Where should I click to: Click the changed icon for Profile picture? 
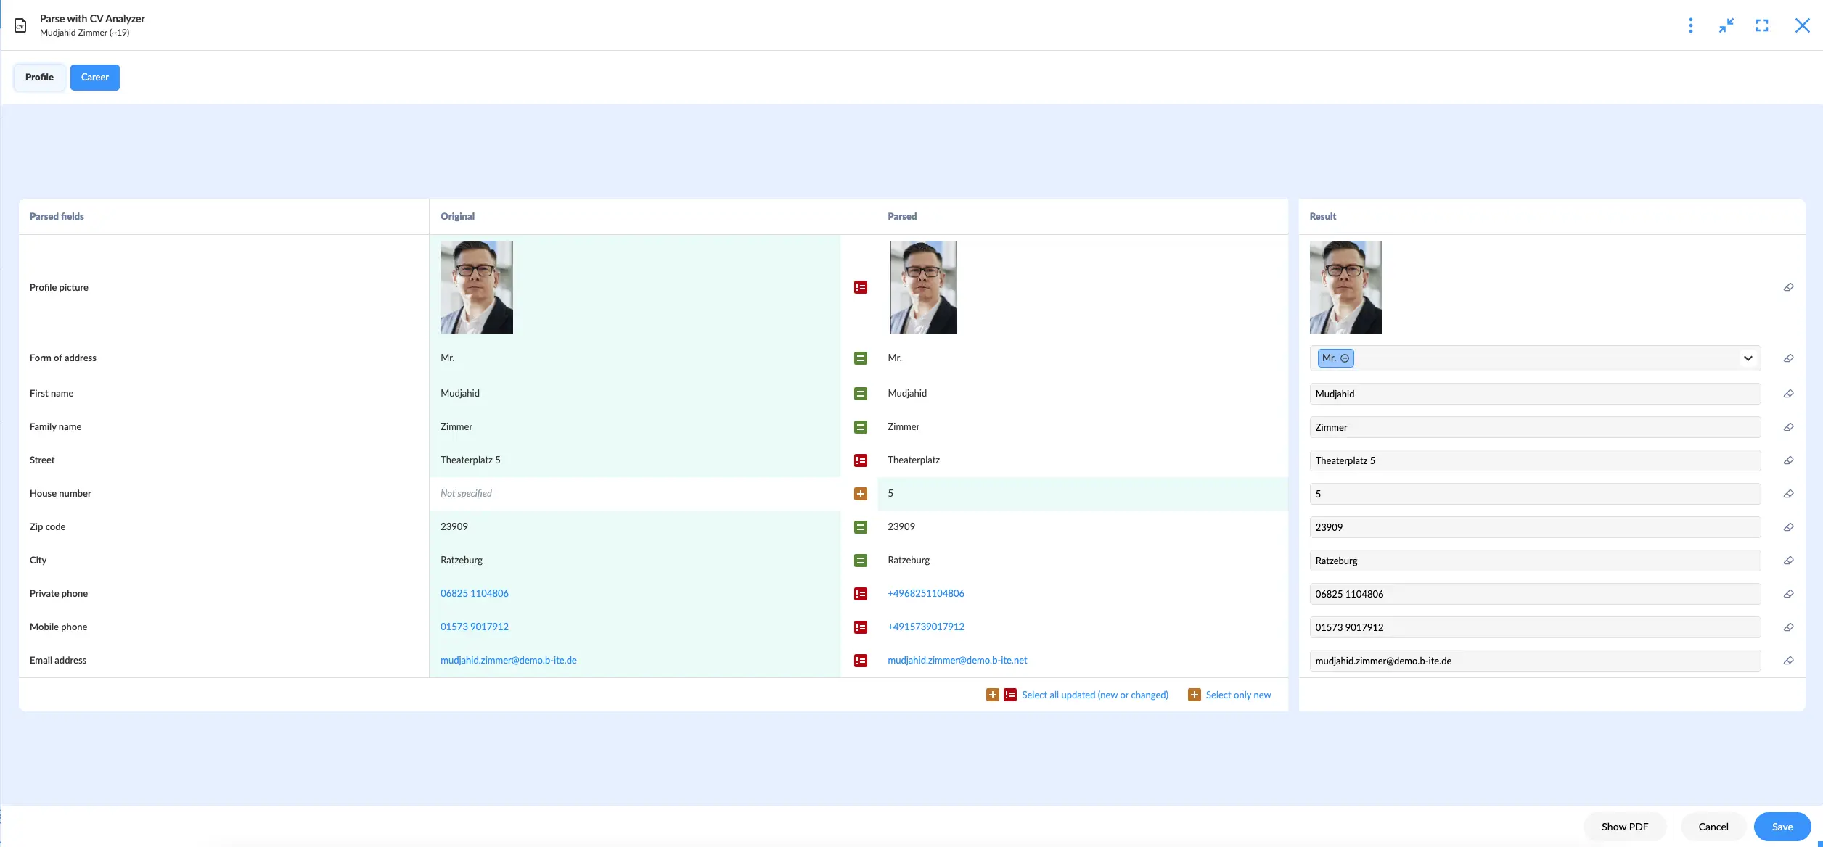coord(860,287)
